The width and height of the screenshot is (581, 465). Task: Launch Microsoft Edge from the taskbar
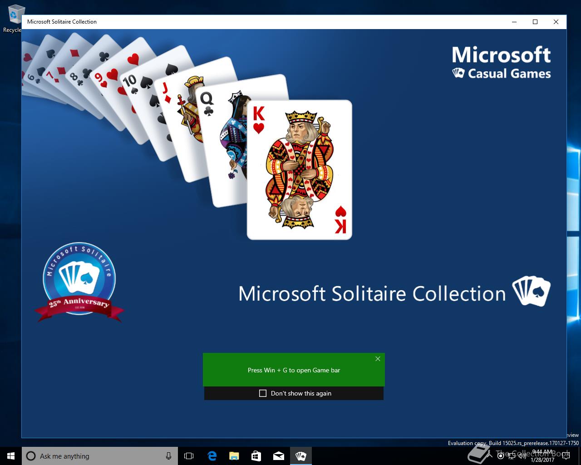212,456
